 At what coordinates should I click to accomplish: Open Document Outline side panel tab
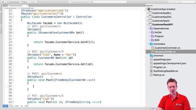[x=1, y=19]
